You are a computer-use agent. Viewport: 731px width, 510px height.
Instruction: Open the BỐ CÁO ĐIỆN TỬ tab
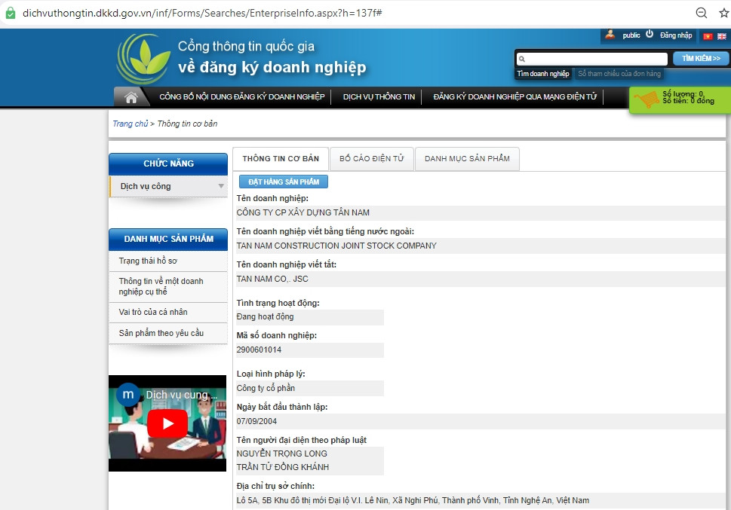[370, 158]
